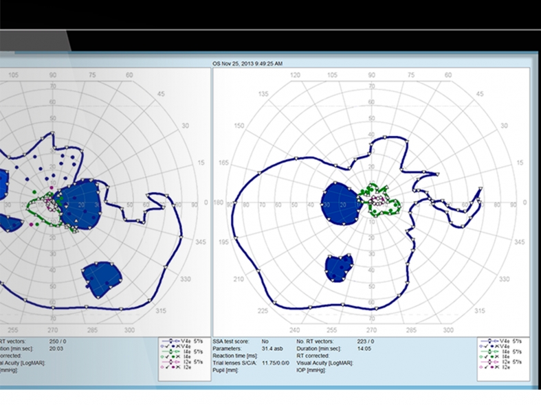The image size is (541, 405).
Task: Click the duration value "20:03"
Action: point(56,349)
